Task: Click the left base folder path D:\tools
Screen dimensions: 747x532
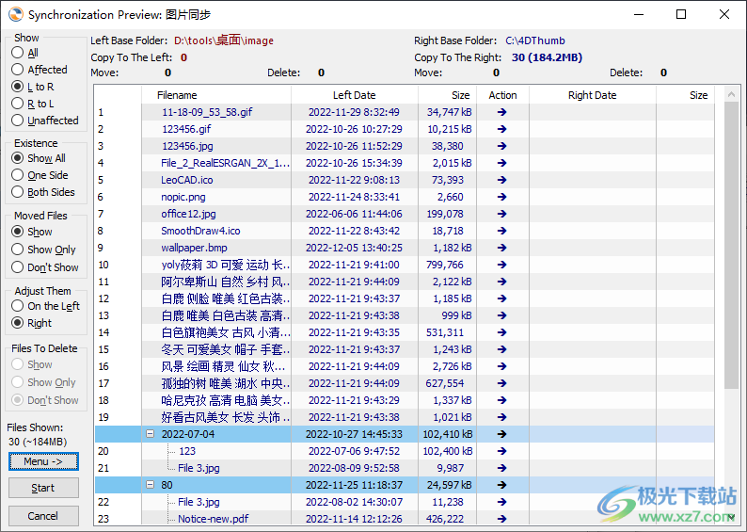Action: pyautogui.click(x=224, y=40)
